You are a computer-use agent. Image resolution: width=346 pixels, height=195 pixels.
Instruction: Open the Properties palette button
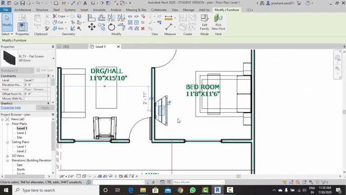click(22, 27)
